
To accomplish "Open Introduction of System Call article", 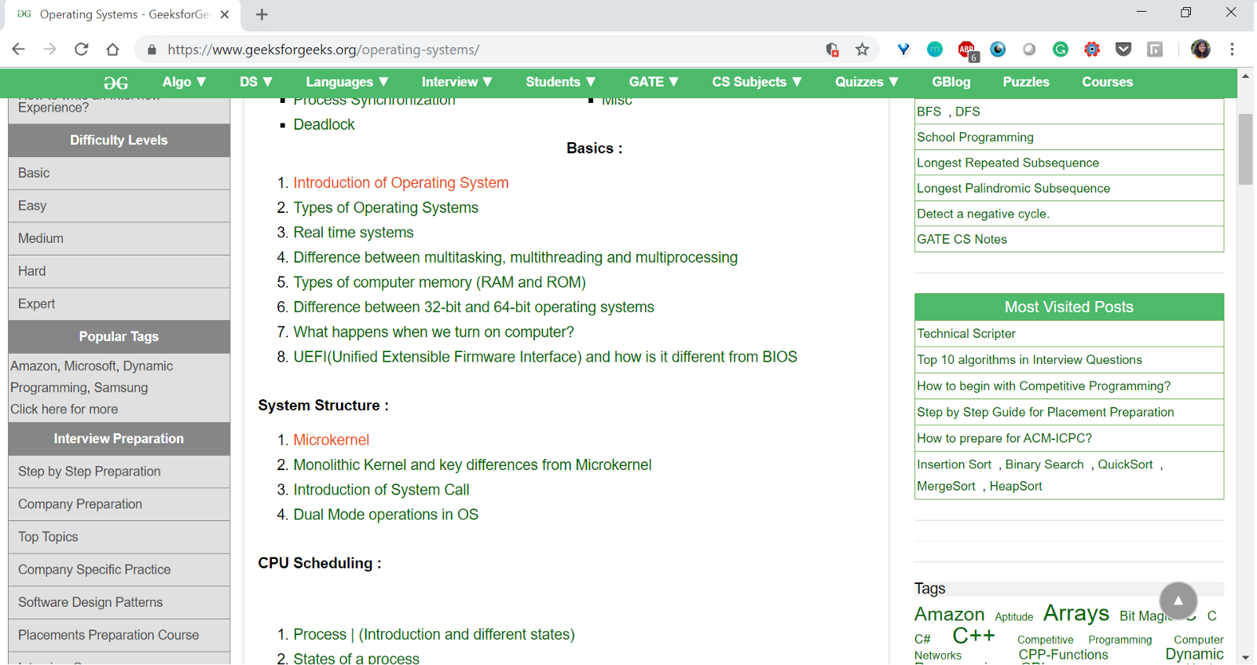I will [x=381, y=490].
